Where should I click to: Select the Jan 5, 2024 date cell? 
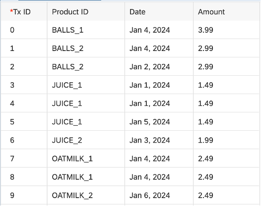pyautogui.click(x=159, y=122)
